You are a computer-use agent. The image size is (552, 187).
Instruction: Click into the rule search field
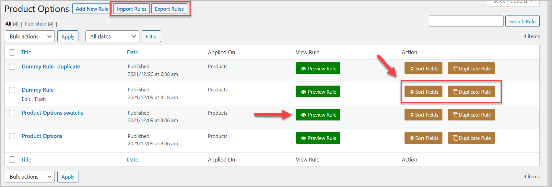click(466, 21)
